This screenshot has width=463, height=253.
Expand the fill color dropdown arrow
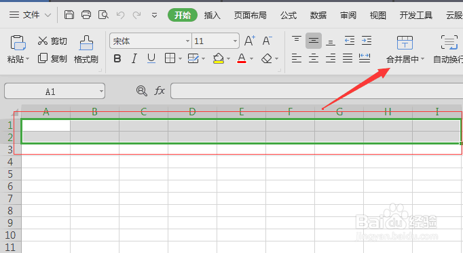coord(229,59)
